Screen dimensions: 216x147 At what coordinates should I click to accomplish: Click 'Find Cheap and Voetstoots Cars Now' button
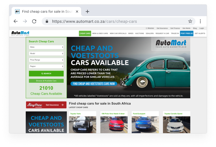click(94, 84)
